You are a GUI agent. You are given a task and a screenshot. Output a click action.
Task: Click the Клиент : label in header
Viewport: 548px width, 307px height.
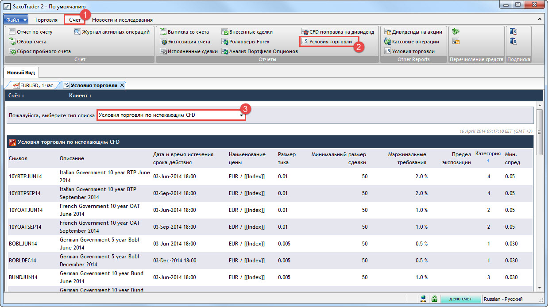80,95
